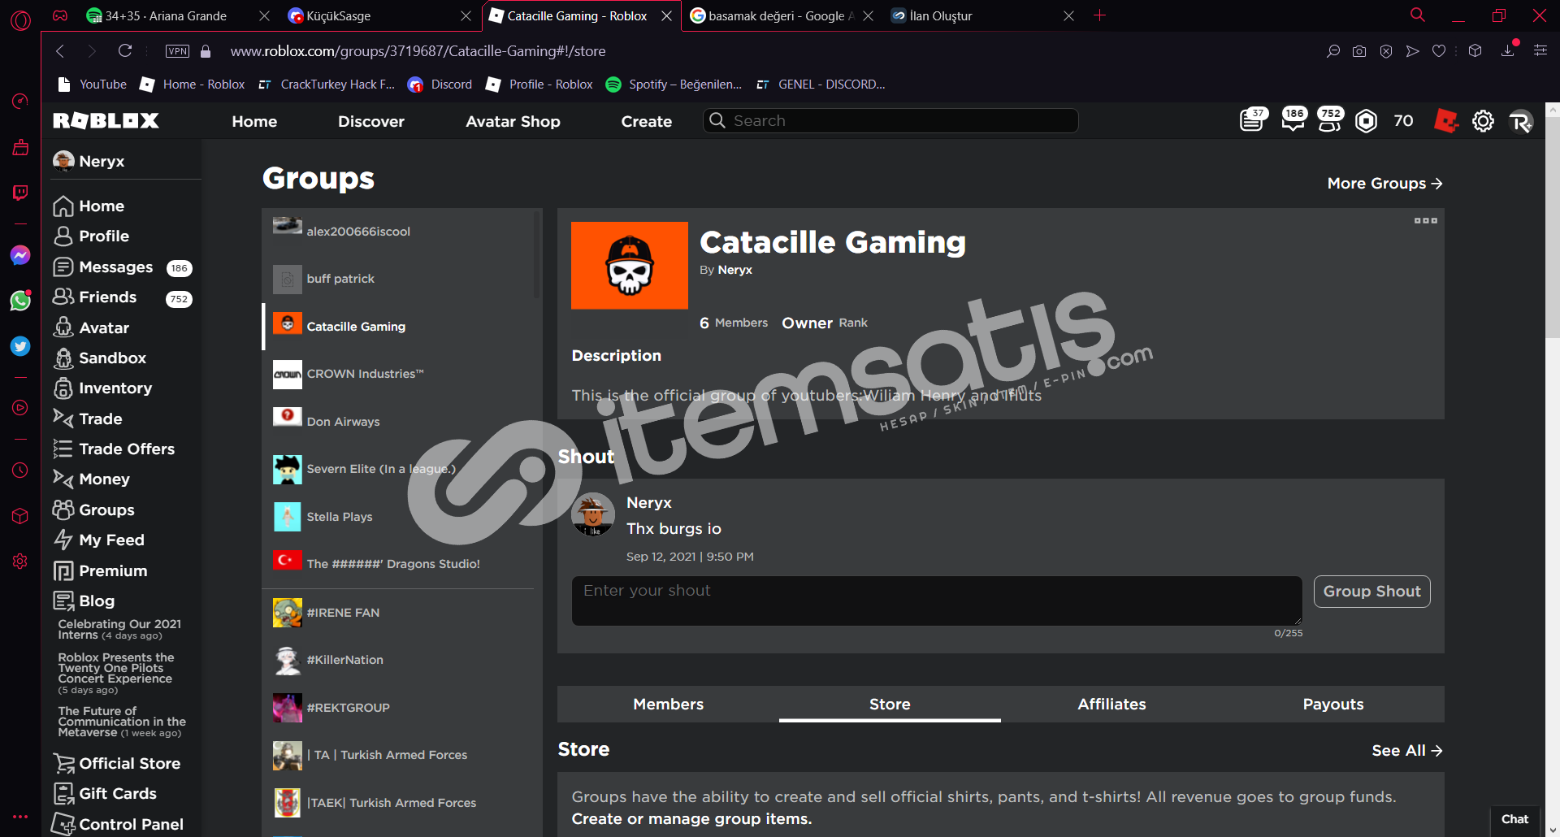This screenshot has height=837, width=1560.
Task: Go back to the previous page
Action: [x=60, y=51]
